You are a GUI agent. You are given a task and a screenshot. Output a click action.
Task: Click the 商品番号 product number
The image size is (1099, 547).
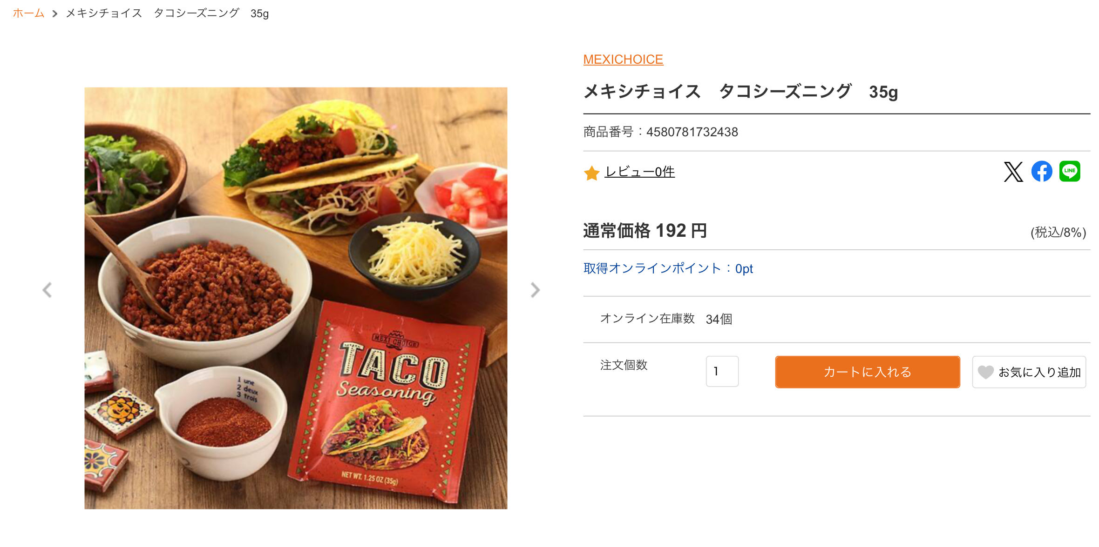pyautogui.click(x=660, y=132)
